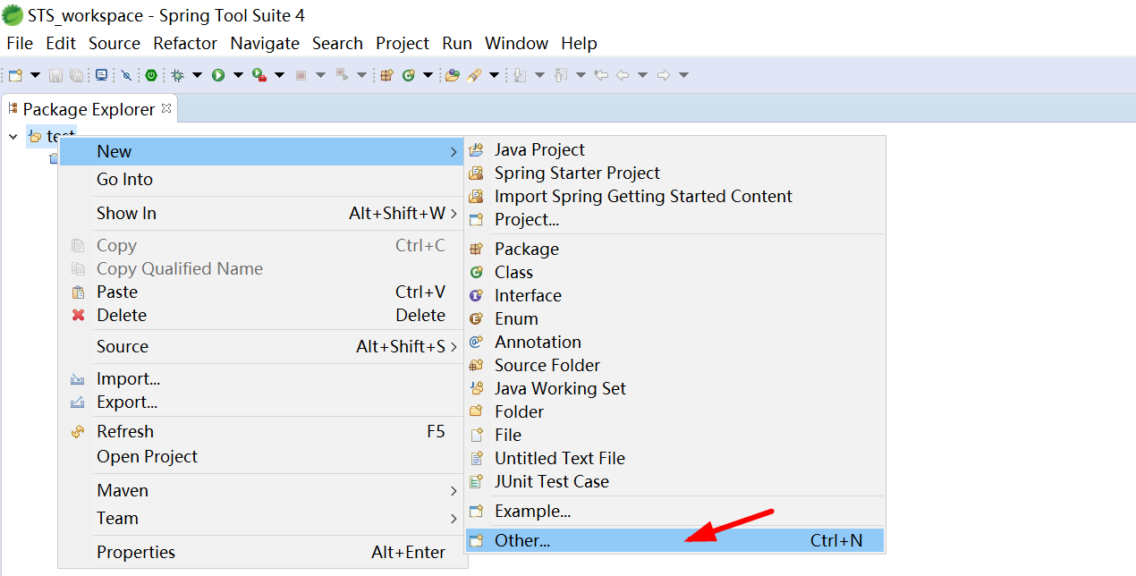Viewport: 1136px width, 576px height.
Task: Open the Navigate menu
Action: [265, 43]
